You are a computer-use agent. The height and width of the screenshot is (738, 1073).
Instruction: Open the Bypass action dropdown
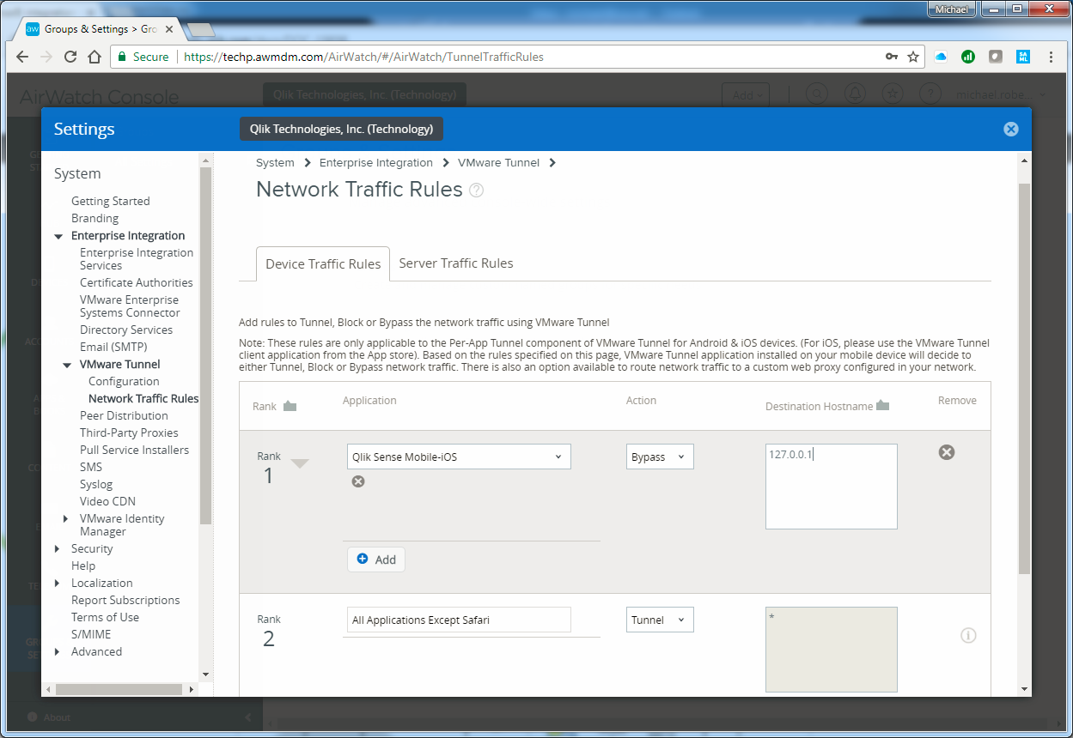(660, 457)
